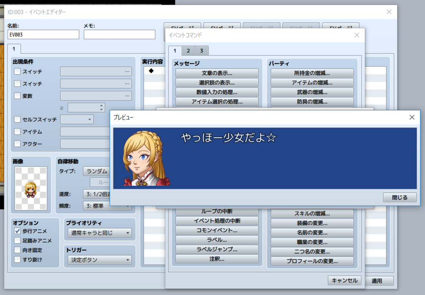This screenshot has height=295, width=425.
Task: Enable the first スイッチ condition checkbox
Action: tap(17, 71)
